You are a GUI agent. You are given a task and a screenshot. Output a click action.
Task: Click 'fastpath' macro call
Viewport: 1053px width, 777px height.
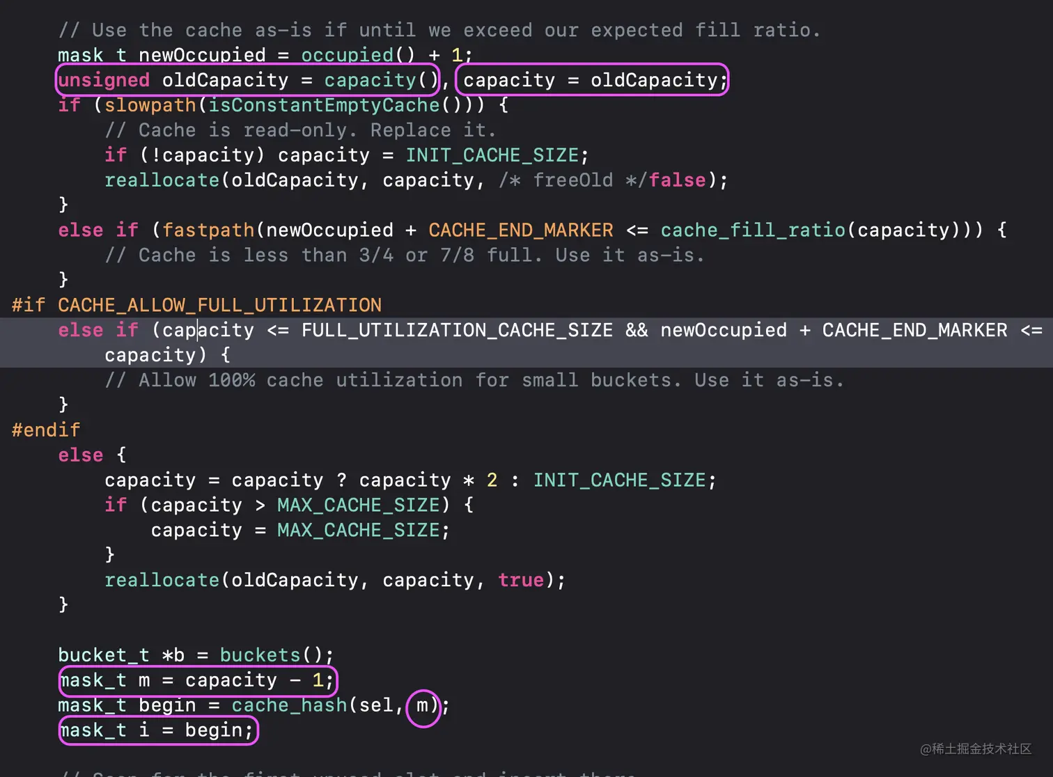(208, 230)
